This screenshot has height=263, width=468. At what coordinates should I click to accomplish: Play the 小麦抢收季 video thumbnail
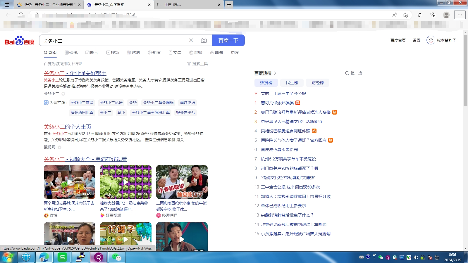pos(182,182)
